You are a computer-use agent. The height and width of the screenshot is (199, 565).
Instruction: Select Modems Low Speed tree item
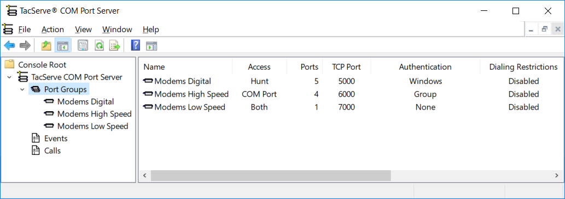(92, 126)
